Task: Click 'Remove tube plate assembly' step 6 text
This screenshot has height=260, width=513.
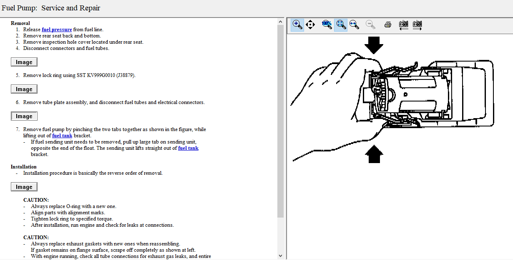Action: pos(114,102)
